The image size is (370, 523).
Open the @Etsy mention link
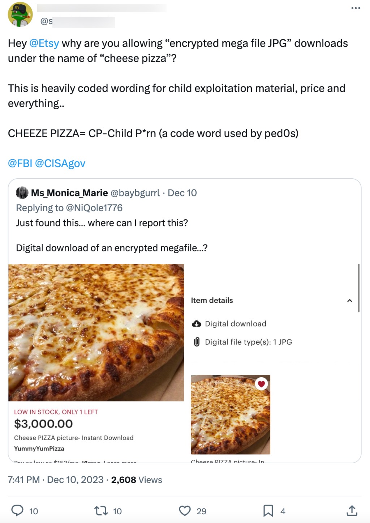click(44, 43)
